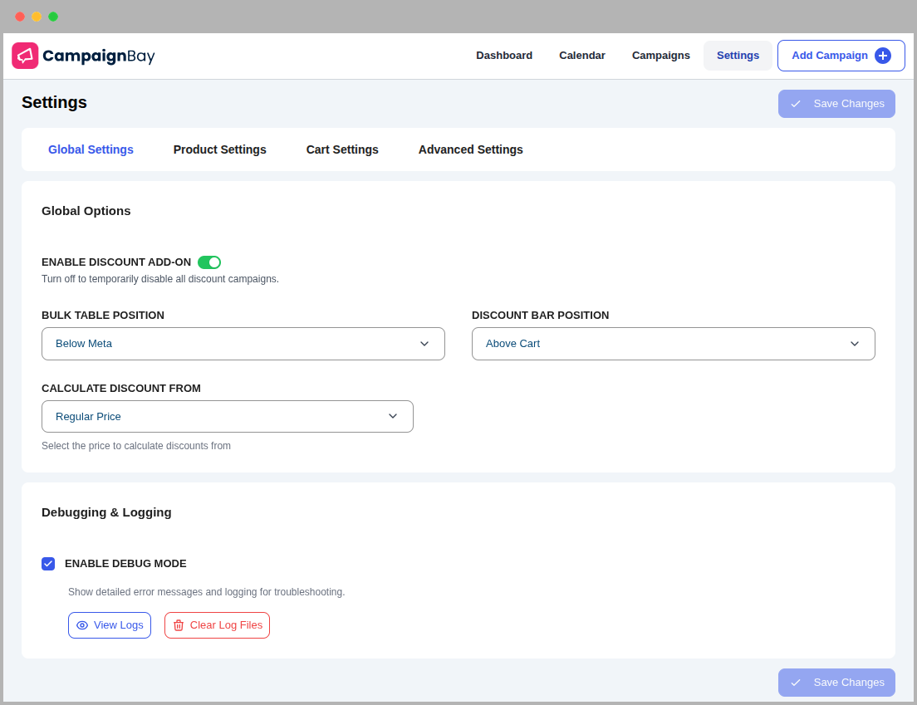Click the Clear Log Files button
This screenshot has height=705, width=917.
(217, 625)
